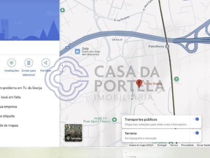The height and width of the screenshot is (158, 210).
Task: Click the Portugal footer link
Action: point(162,145)
